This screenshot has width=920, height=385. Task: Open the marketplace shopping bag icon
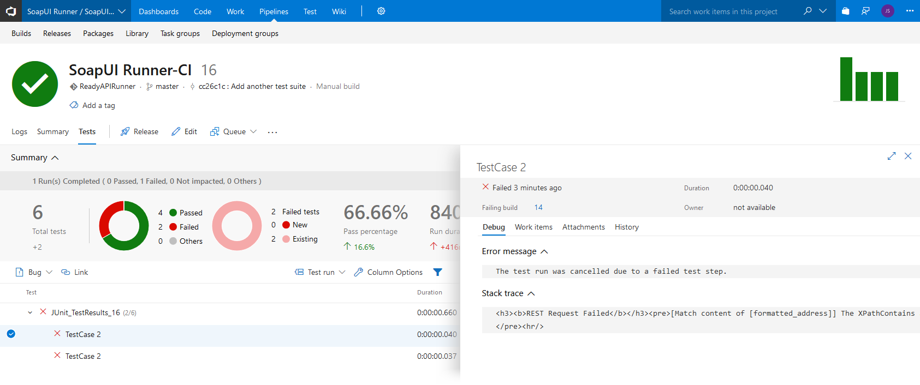click(x=845, y=11)
